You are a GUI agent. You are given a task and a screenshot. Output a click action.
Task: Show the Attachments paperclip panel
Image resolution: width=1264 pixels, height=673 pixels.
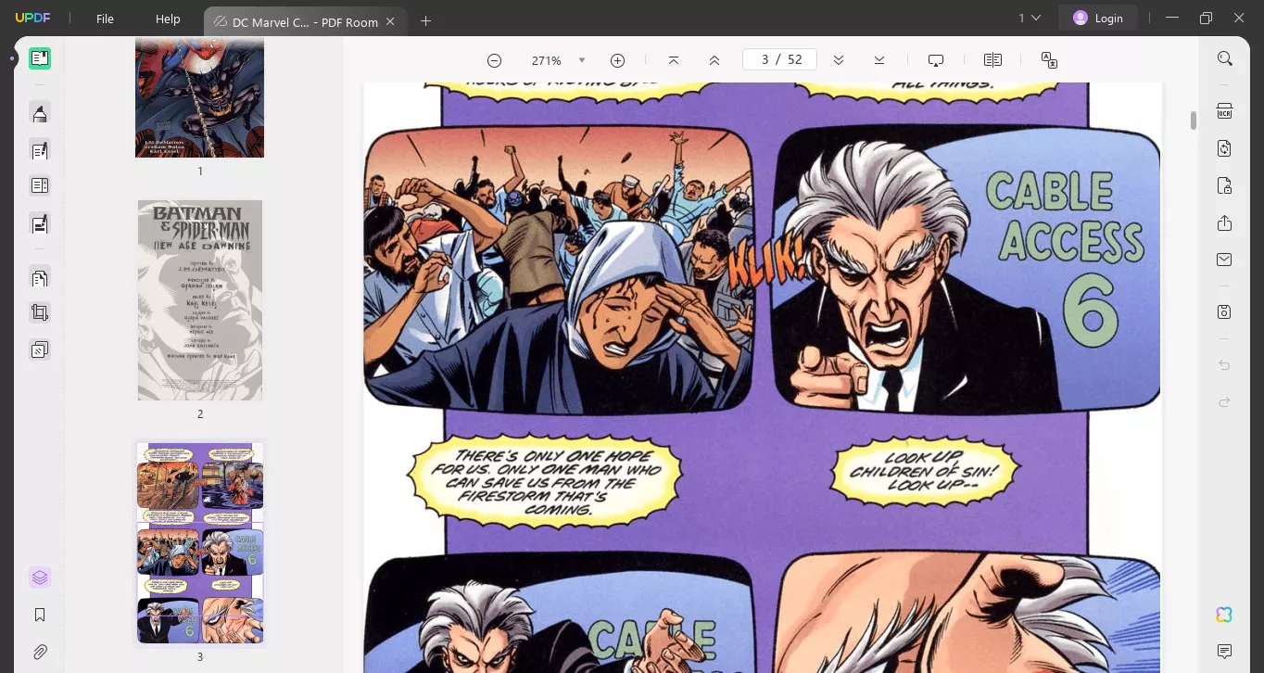[x=40, y=652]
